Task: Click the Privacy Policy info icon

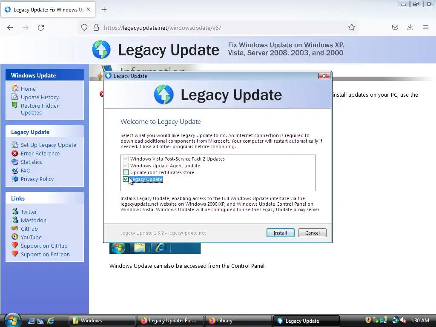Action: pyautogui.click(x=15, y=179)
